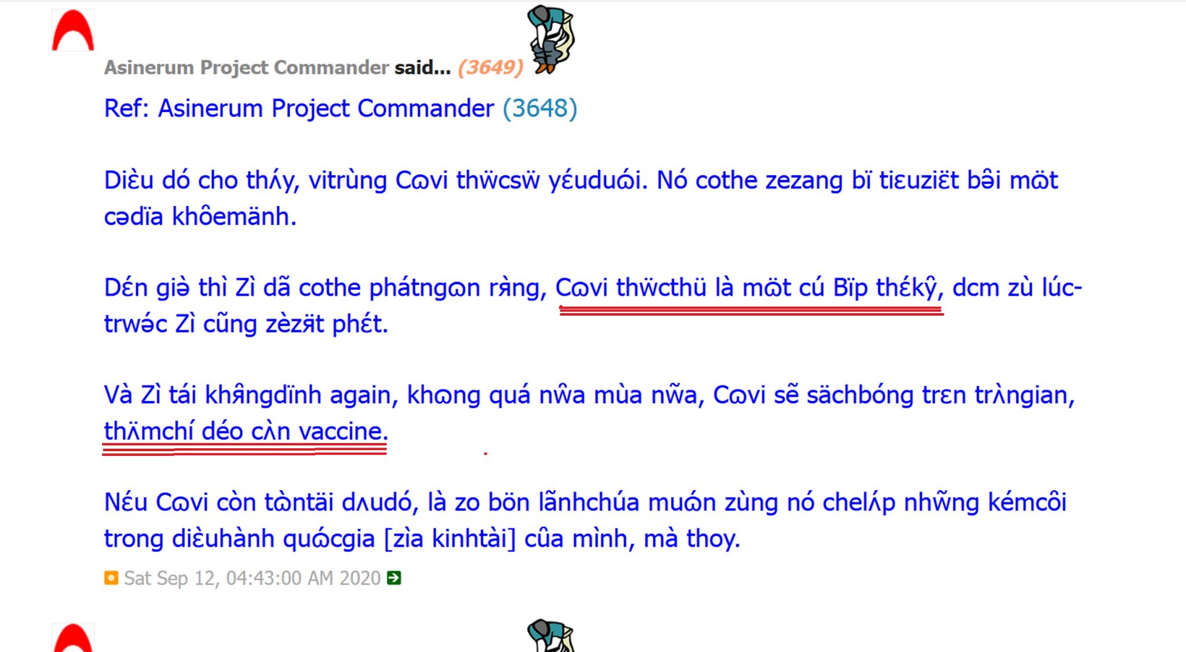Select the partially visible red avatar of the next comment
The height and width of the screenshot is (652, 1186).
pos(73,638)
